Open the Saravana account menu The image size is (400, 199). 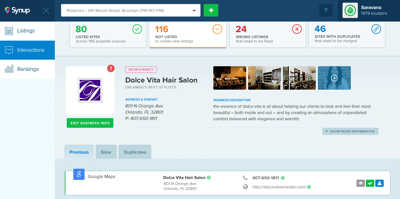368,11
